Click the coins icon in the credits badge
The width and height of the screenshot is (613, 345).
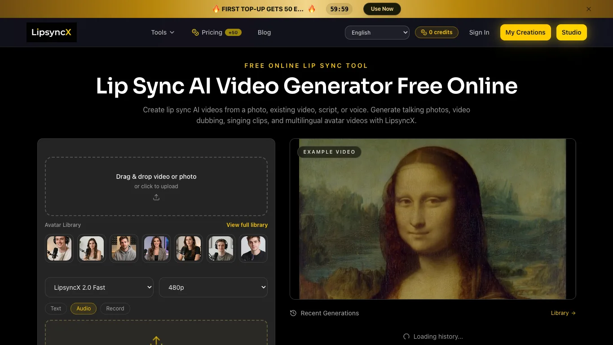[424, 32]
